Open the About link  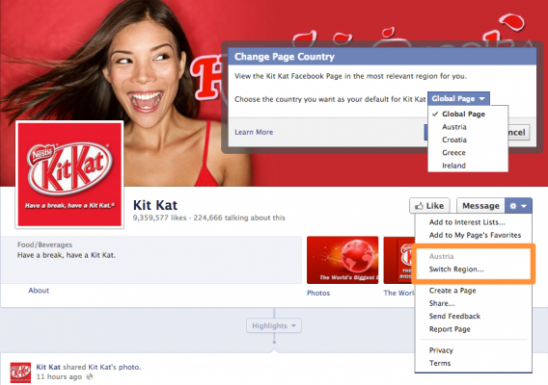[39, 291]
